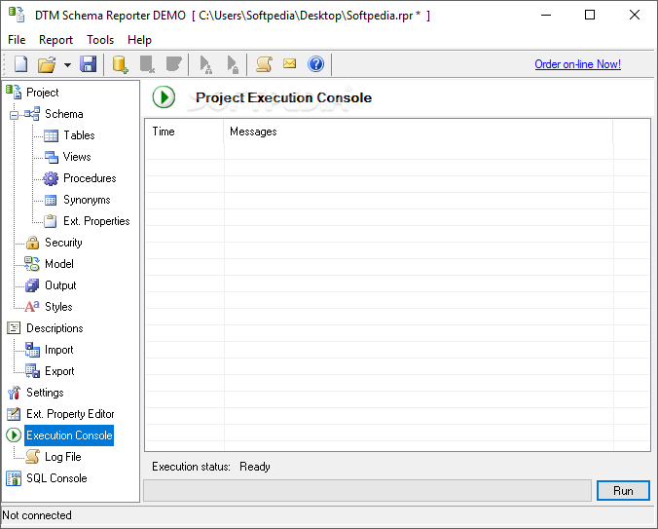
Task: Click the Connect database toolbar icon
Action: (x=120, y=64)
